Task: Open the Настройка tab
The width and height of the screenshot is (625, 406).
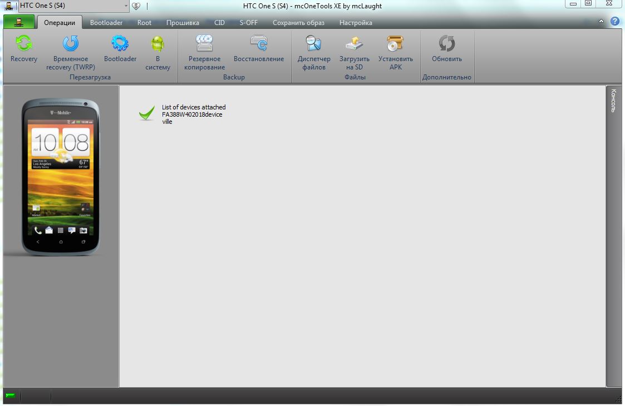Action: (356, 23)
